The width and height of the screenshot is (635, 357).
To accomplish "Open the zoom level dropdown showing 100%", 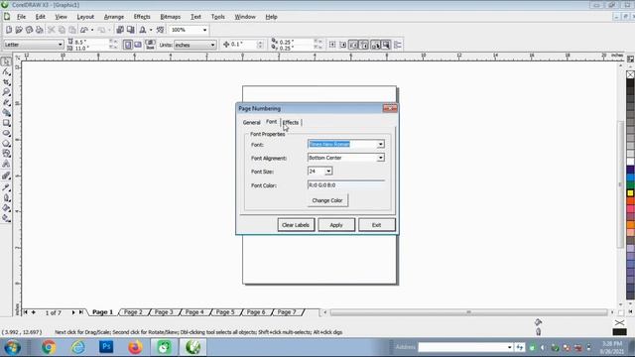I will 204,30.
